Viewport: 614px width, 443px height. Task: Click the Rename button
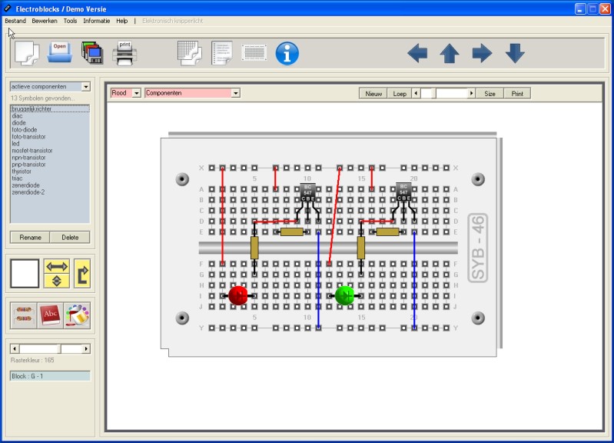pyautogui.click(x=30, y=237)
